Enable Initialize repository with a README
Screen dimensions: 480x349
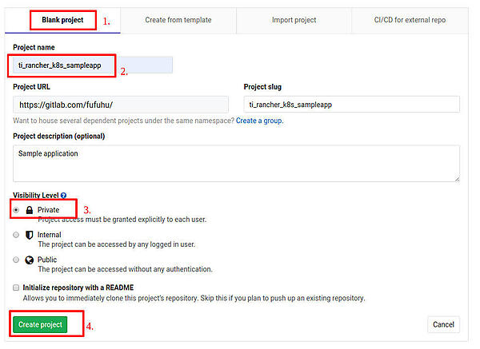click(16, 288)
